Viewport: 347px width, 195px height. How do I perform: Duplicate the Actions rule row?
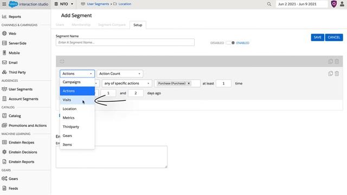[x=330, y=74]
